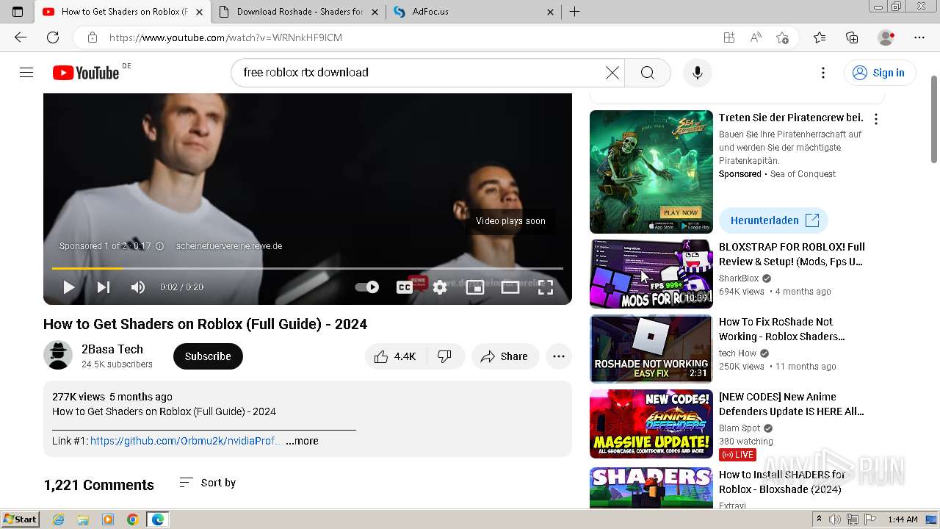940x529 pixels.
Task: Enter full screen mode icon
Action: 545,287
